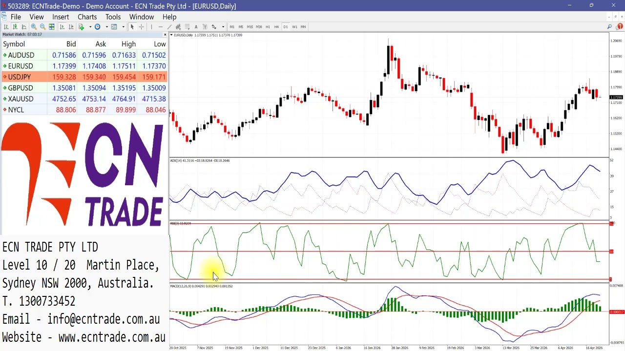Select AUDUSD row in Market Watch

(x=84, y=55)
